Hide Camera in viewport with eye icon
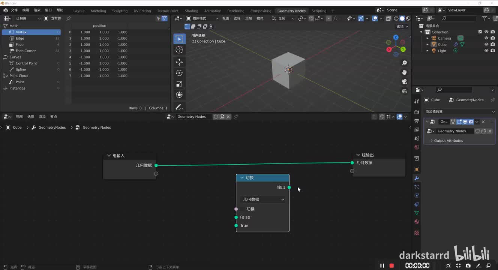 [486, 38]
